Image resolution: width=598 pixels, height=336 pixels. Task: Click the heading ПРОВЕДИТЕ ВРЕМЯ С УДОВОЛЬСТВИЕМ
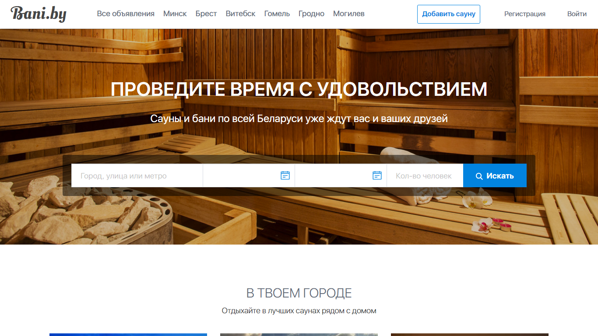[299, 89]
